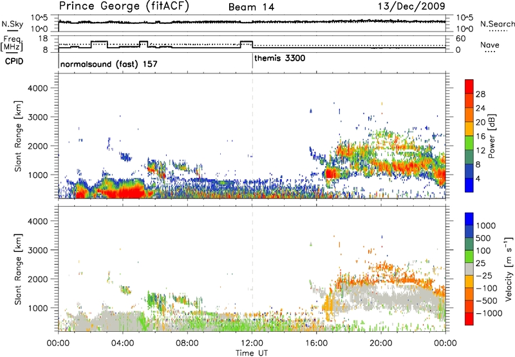Click the 'Velocity [m s-1]' colorbar label

(x=509, y=269)
